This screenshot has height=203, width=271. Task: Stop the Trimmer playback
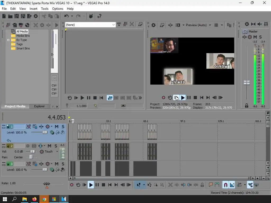coord(95,98)
